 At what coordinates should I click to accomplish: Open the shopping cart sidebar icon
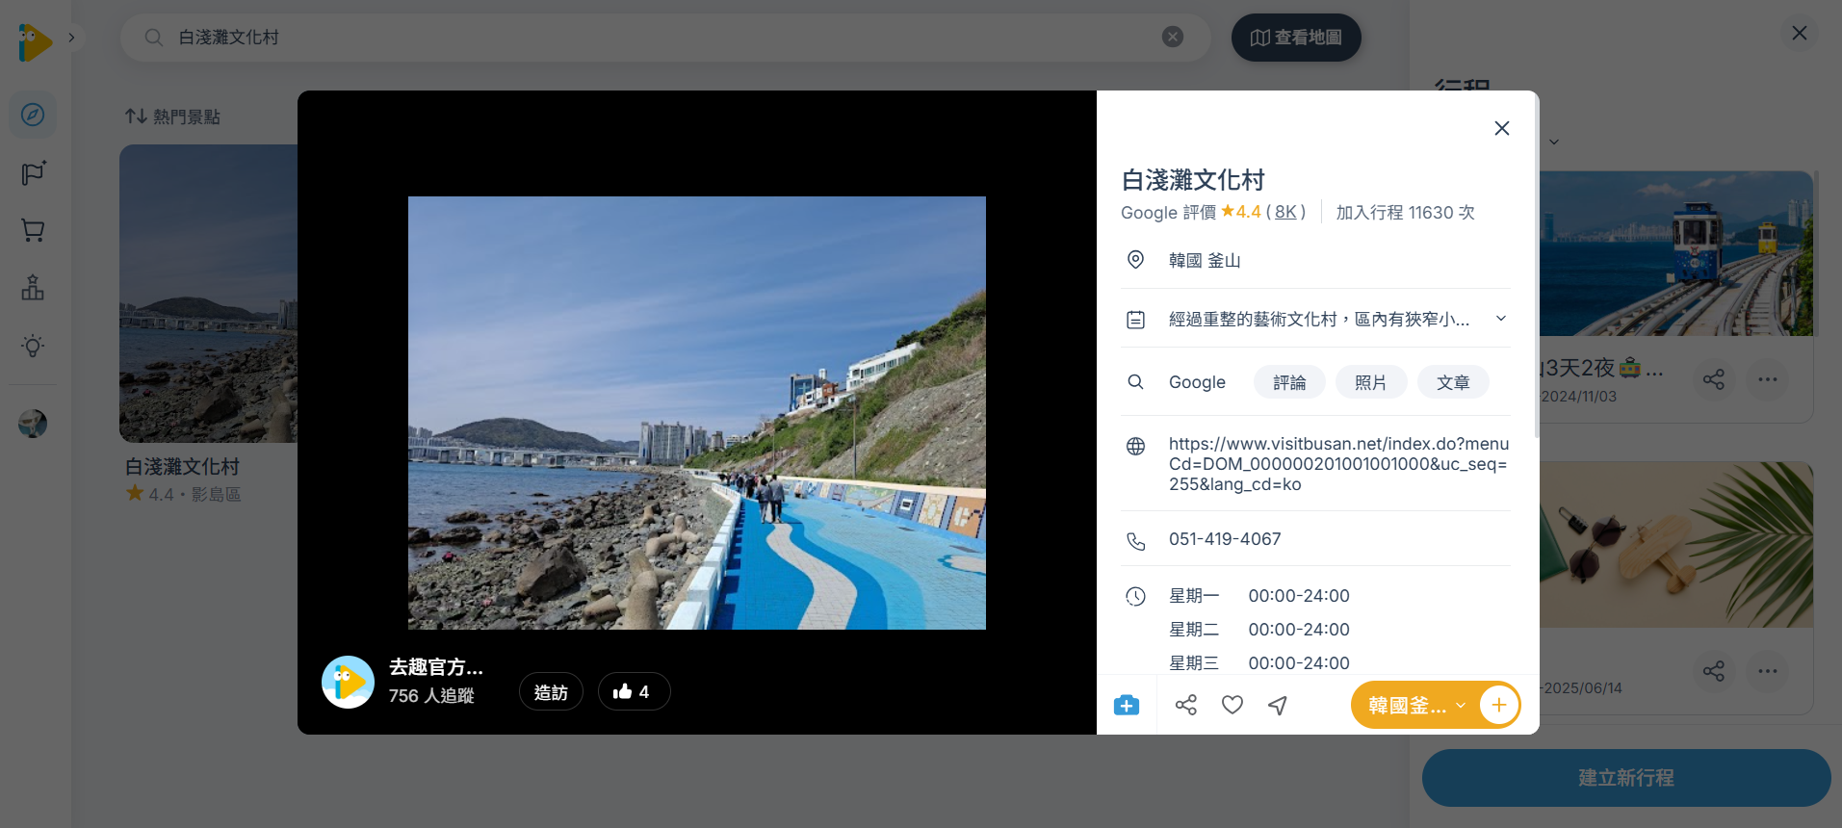(33, 230)
